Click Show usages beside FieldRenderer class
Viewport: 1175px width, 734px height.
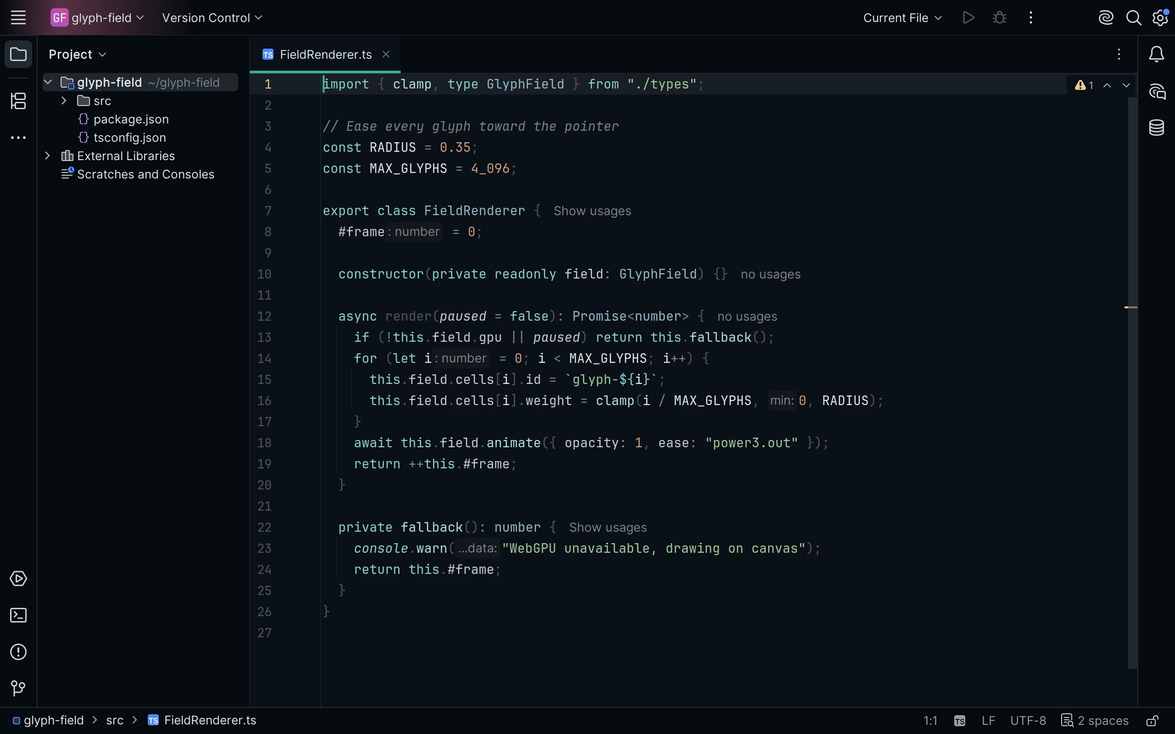pos(592,211)
